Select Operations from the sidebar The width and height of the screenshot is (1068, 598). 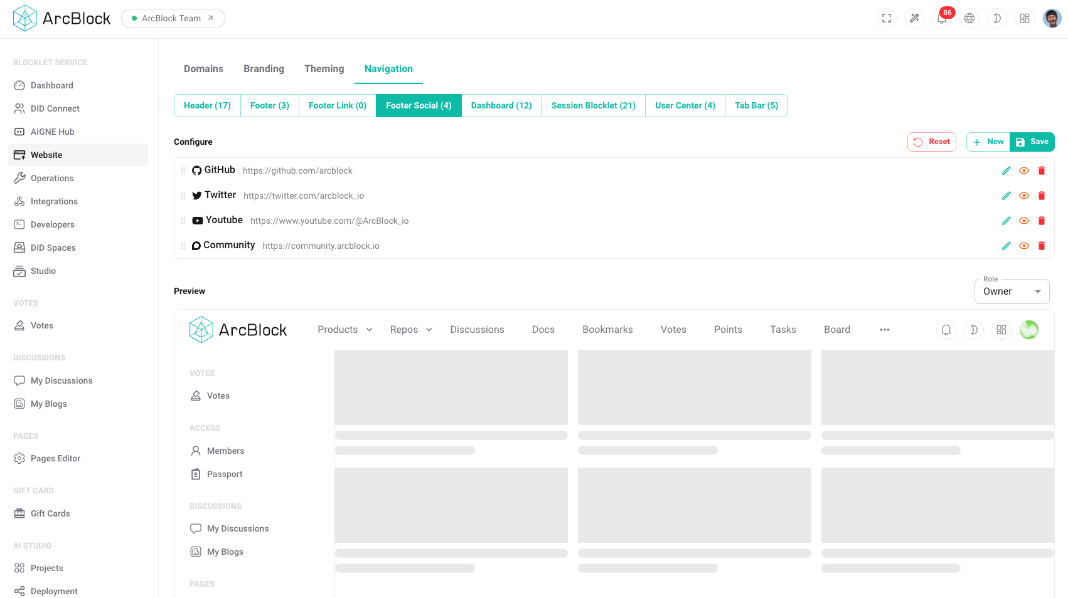coord(51,178)
